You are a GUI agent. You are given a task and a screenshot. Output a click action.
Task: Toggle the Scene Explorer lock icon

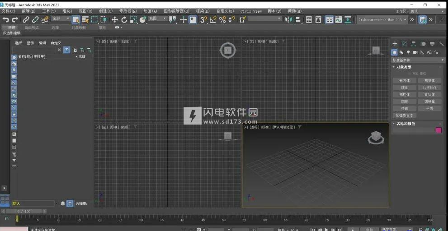coord(75,50)
